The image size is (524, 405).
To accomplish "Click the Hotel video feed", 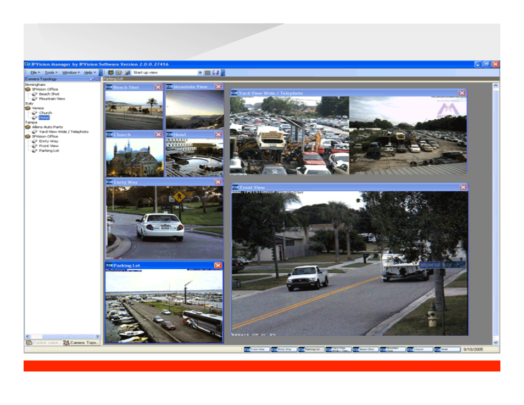I will (194, 158).
